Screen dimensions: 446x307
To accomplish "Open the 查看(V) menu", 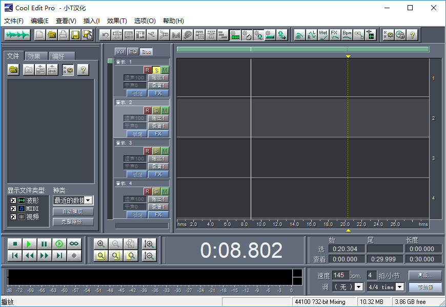I will point(66,21).
